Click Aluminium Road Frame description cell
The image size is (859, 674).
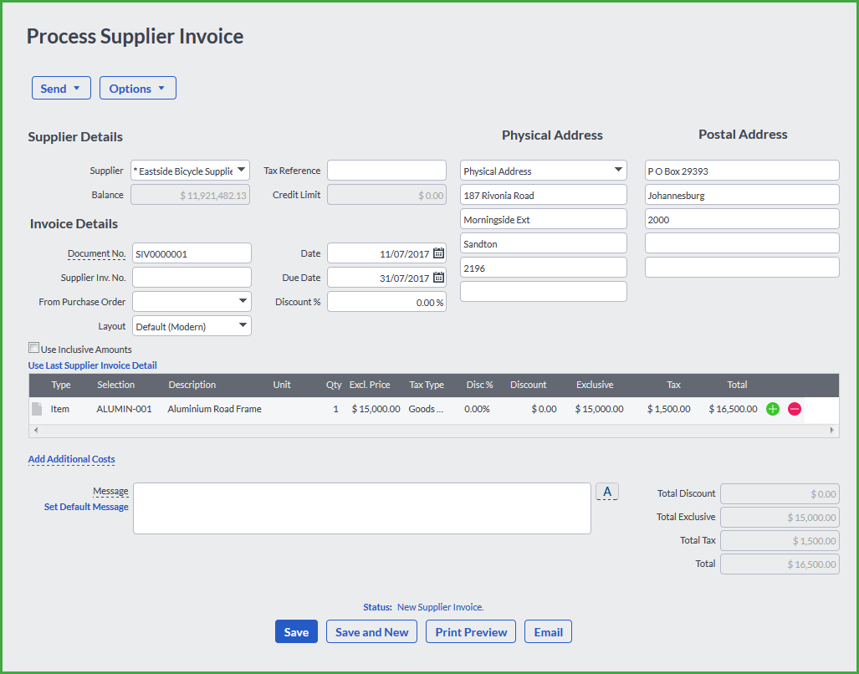[214, 408]
